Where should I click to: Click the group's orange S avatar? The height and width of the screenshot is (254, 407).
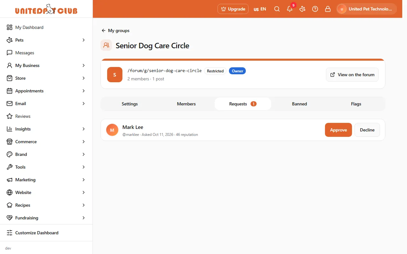pyautogui.click(x=115, y=75)
